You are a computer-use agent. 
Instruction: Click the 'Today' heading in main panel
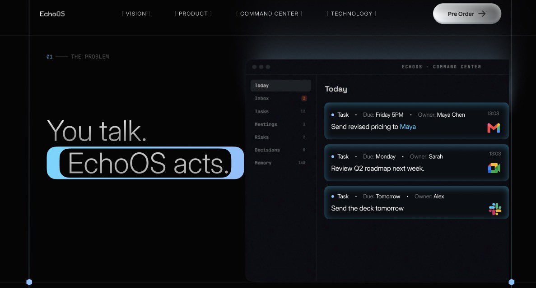tap(336, 89)
